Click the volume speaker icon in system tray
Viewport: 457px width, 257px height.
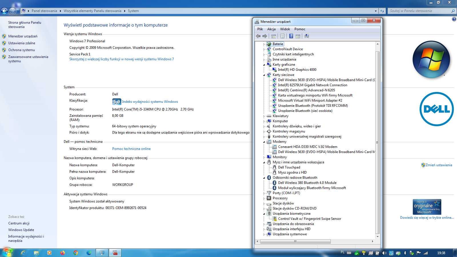tap(384, 253)
